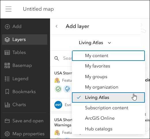Click the Charts label in sidebar
The height and width of the screenshot is (139, 150).
(x=19, y=105)
